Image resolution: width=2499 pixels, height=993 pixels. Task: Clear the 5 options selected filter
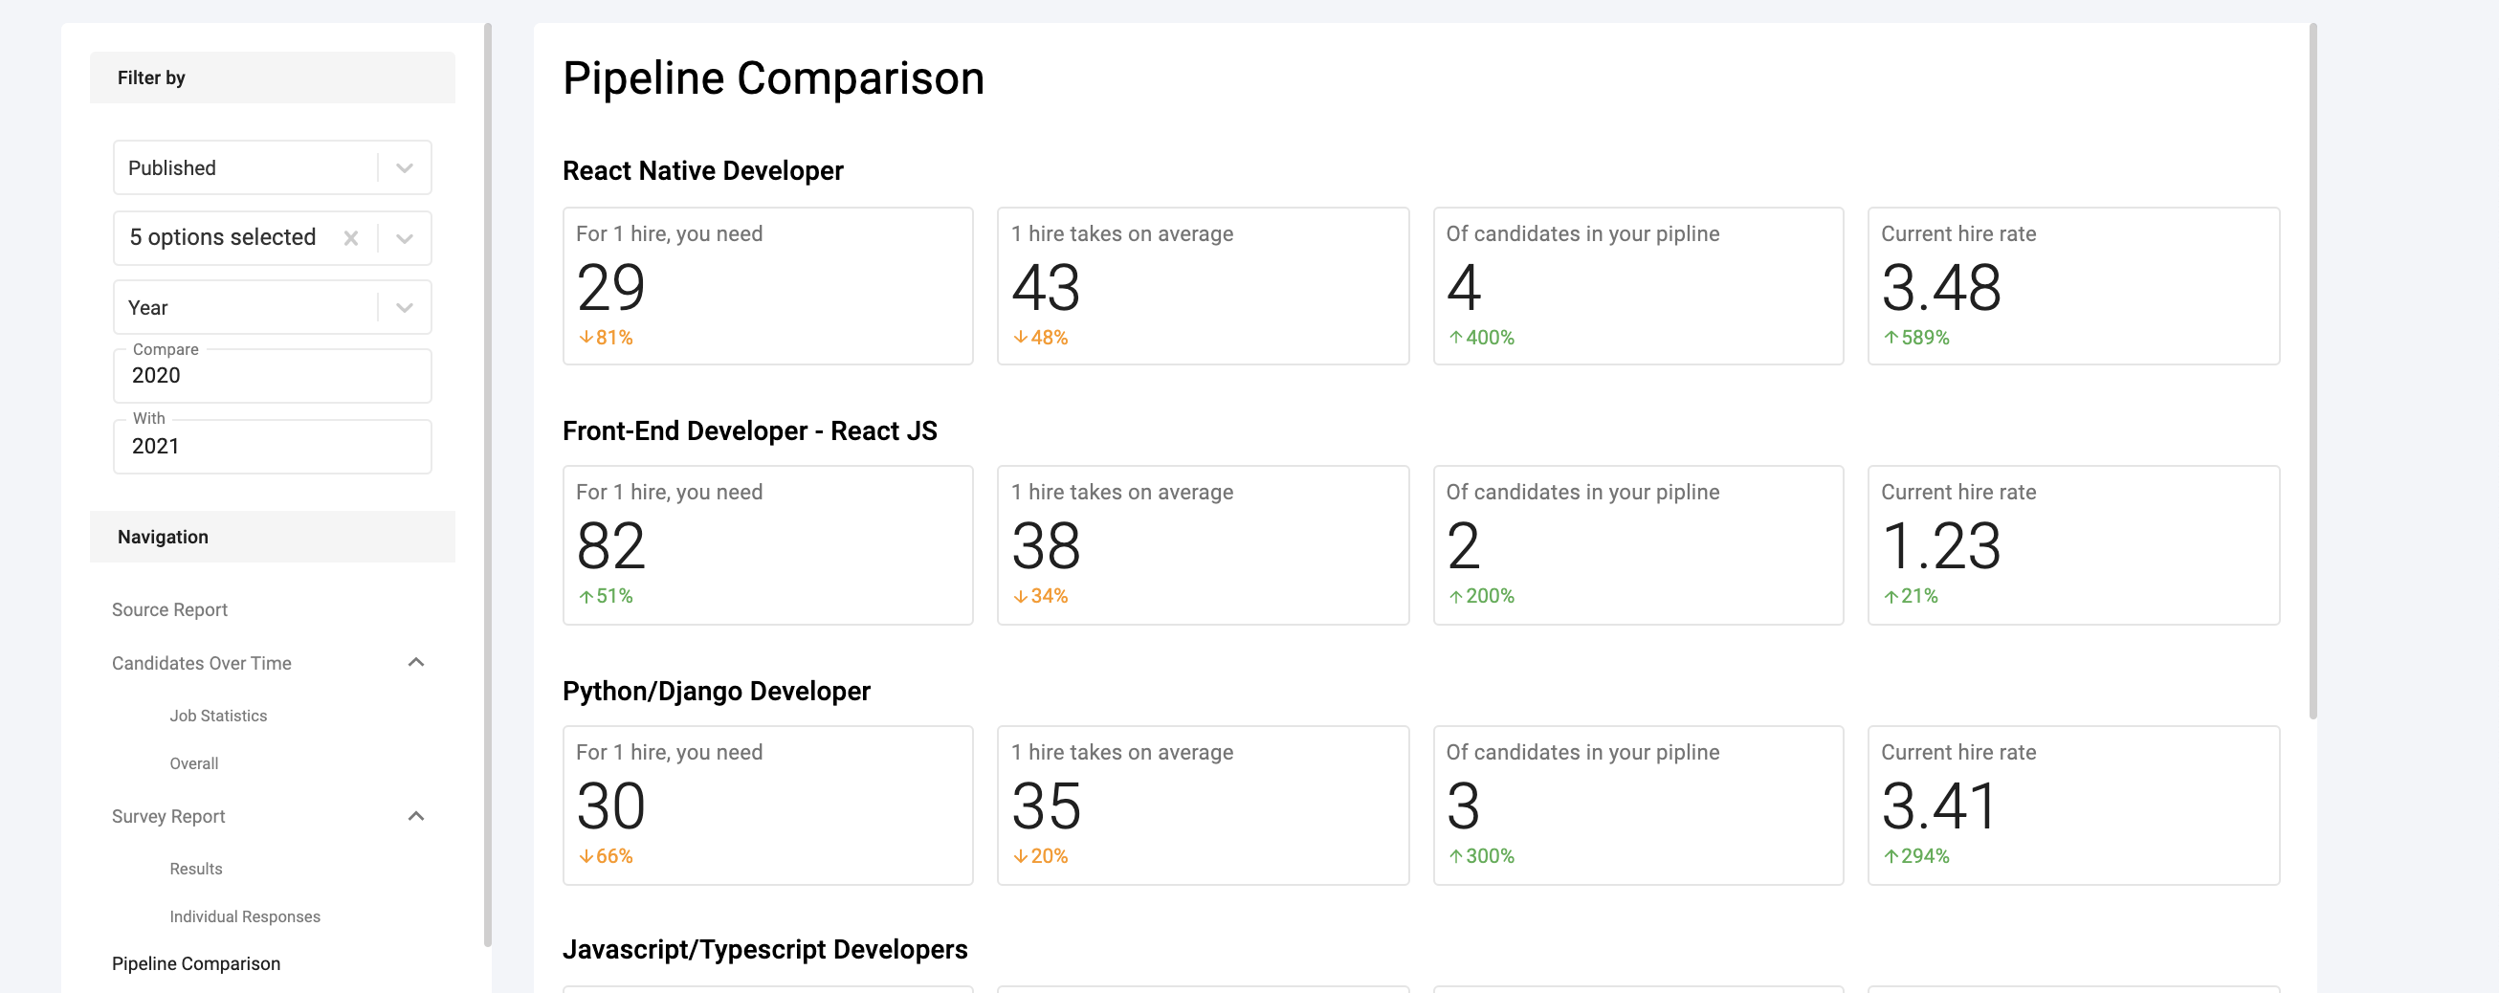click(351, 237)
